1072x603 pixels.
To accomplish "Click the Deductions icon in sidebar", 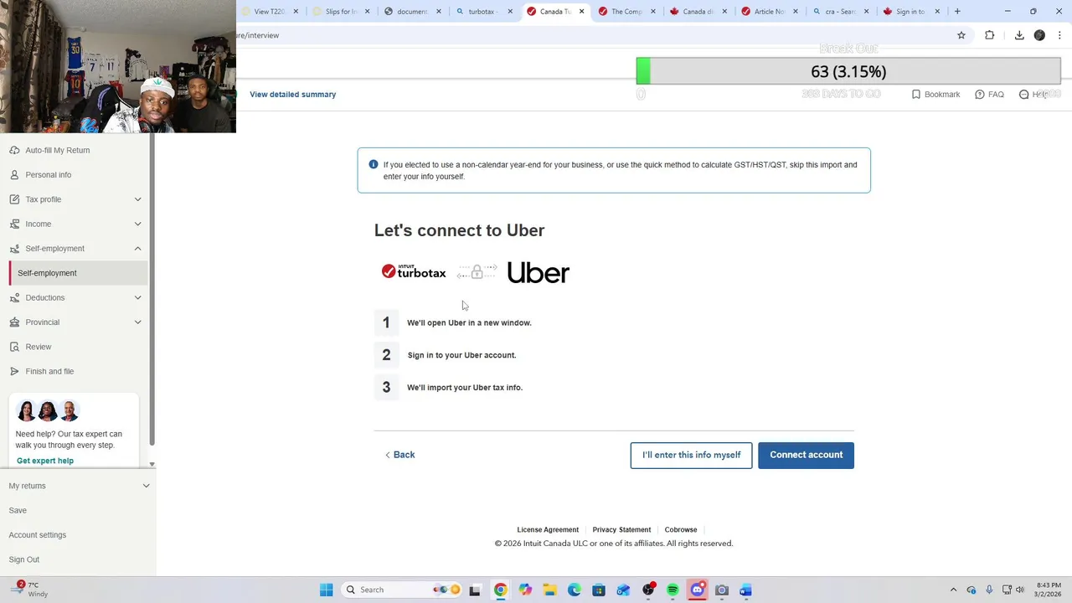I will 14,297.
